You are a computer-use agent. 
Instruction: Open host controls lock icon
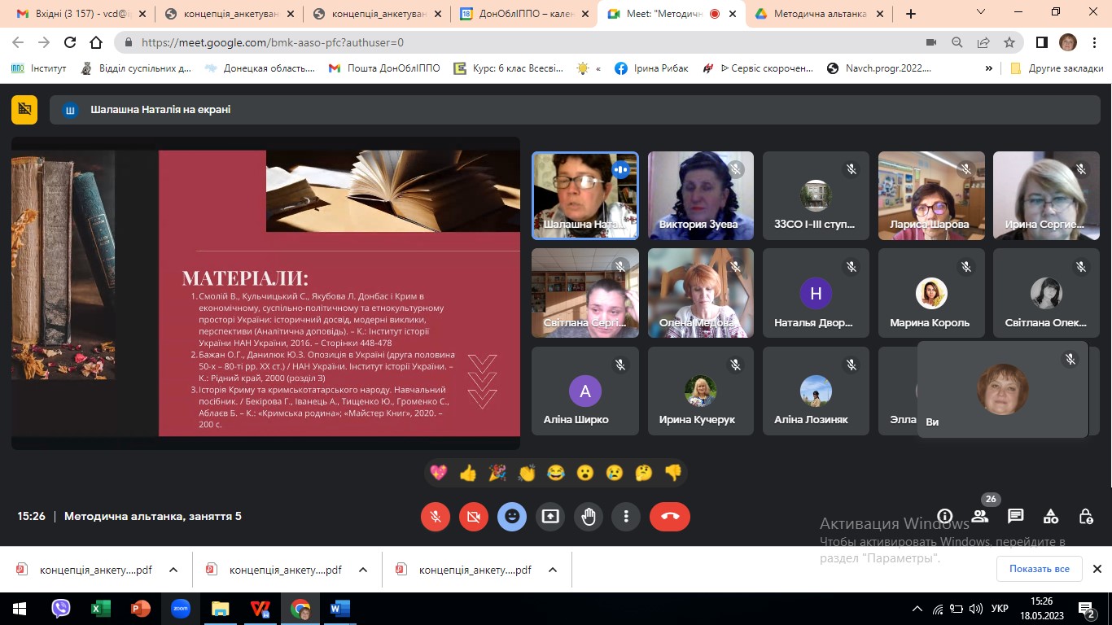pos(1086,516)
